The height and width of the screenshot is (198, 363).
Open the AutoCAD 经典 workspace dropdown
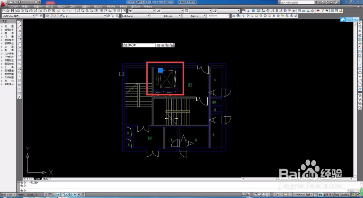pos(18,16)
